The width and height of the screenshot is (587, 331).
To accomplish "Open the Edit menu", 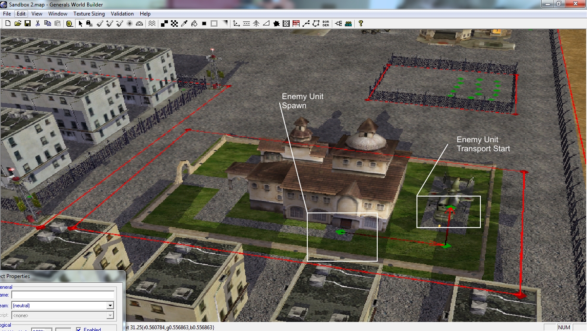I will [x=21, y=14].
